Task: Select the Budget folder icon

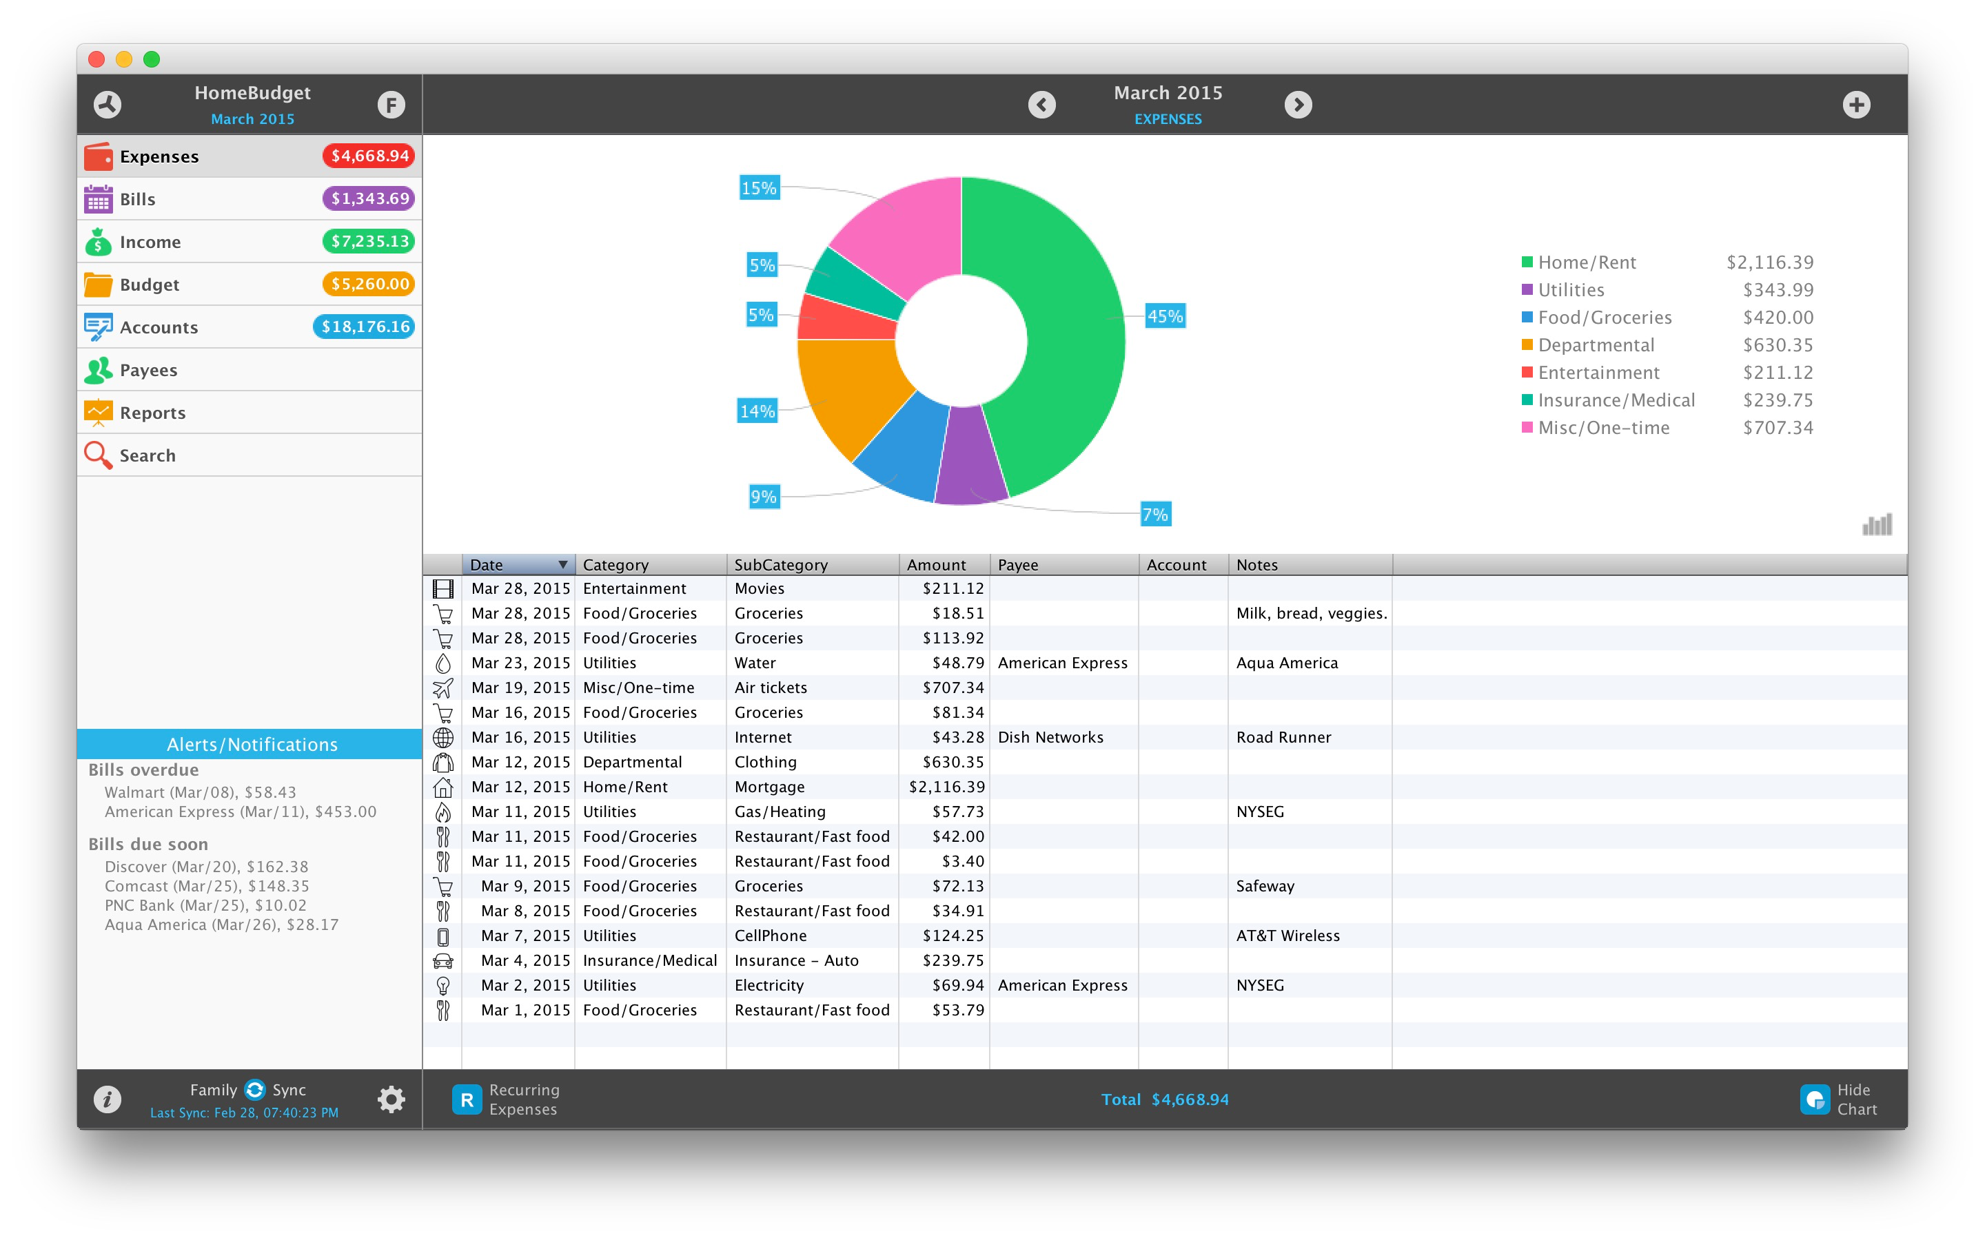Action: (x=99, y=284)
